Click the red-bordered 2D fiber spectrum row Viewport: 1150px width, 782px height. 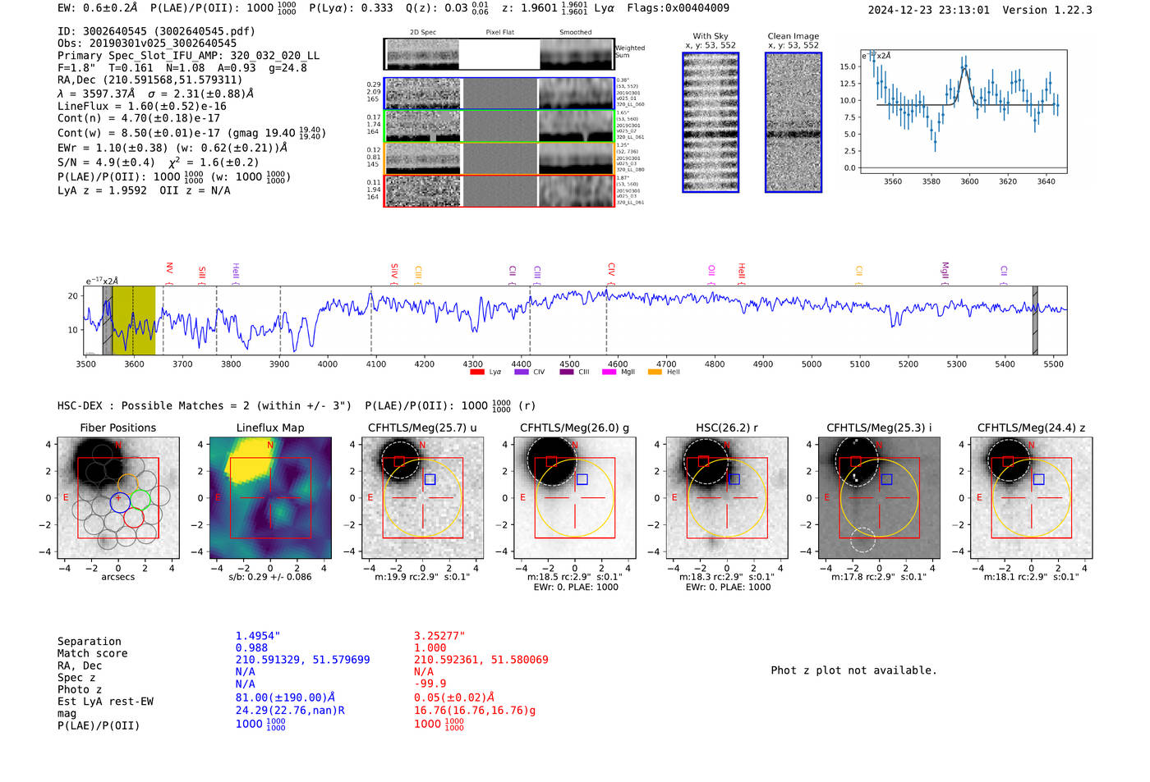tap(499, 191)
